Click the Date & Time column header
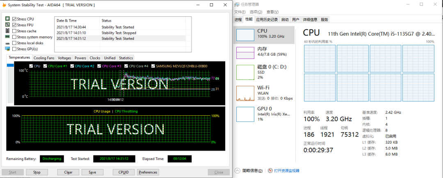Viewport: 443px width, 178px height. coord(77,20)
